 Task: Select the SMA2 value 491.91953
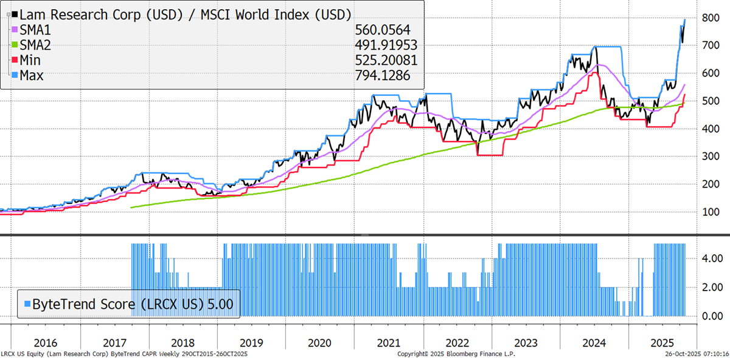coord(384,45)
